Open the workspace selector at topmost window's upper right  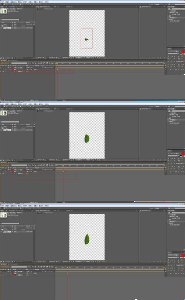[156, 4]
